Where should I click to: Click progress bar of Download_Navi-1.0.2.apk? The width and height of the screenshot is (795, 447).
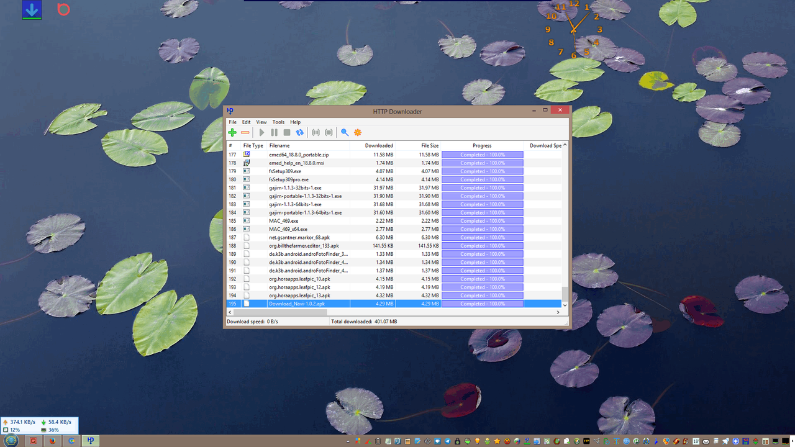click(483, 304)
